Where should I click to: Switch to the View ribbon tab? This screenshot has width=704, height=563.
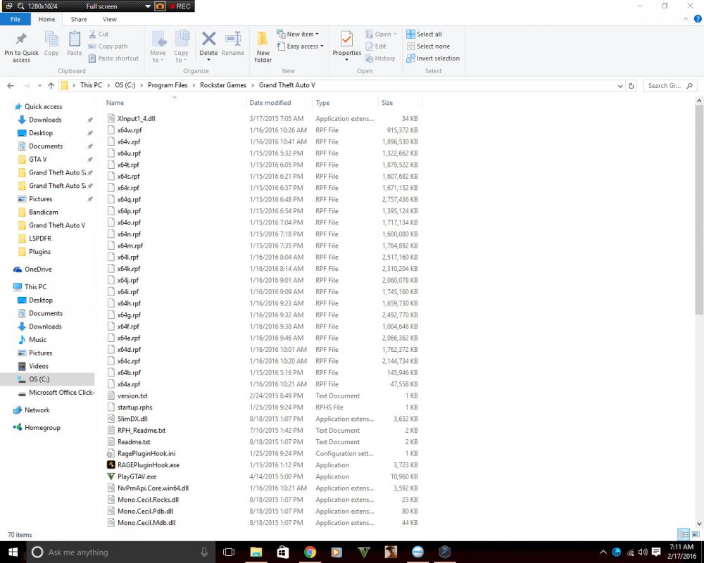pyautogui.click(x=110, y=19)
